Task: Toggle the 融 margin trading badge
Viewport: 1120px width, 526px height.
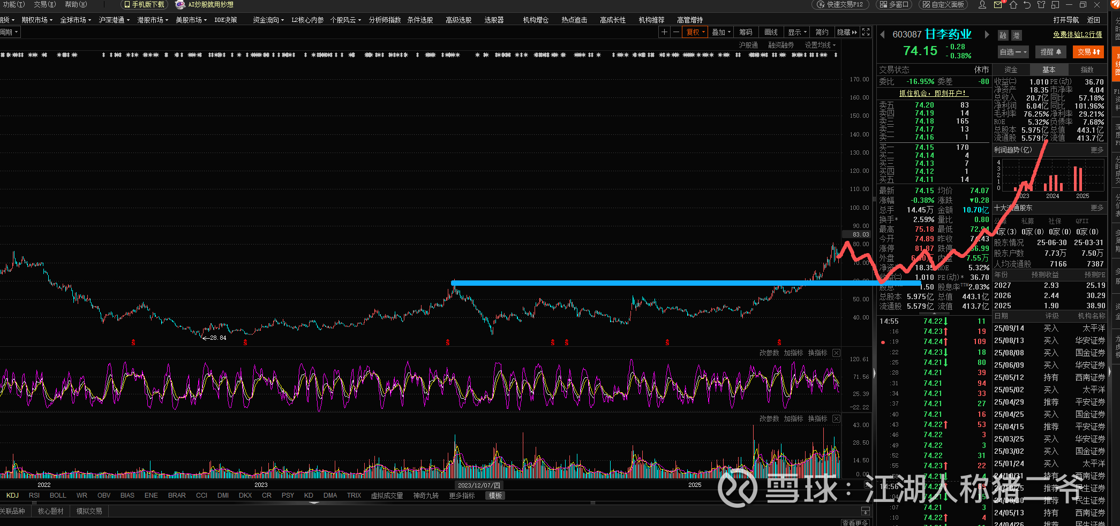Action: (x=1003, y=36)
